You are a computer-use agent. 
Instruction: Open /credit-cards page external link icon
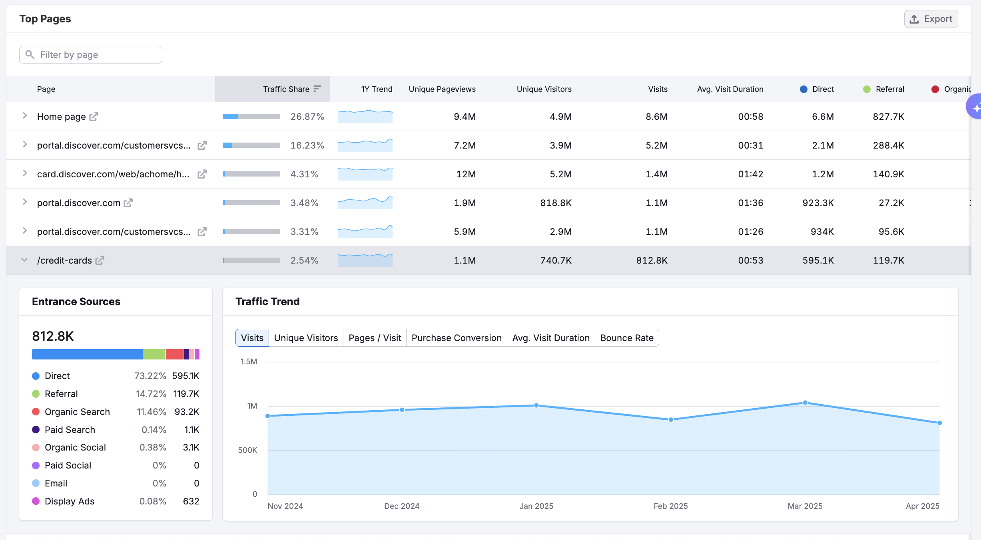[100, 260]
